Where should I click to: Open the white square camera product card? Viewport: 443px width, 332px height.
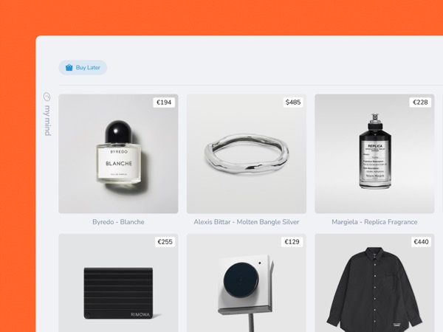click(247, 283)
